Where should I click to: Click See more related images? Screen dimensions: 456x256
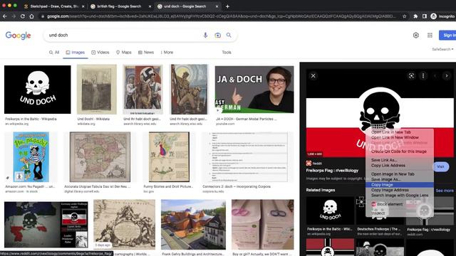click(x=445, y=191)
